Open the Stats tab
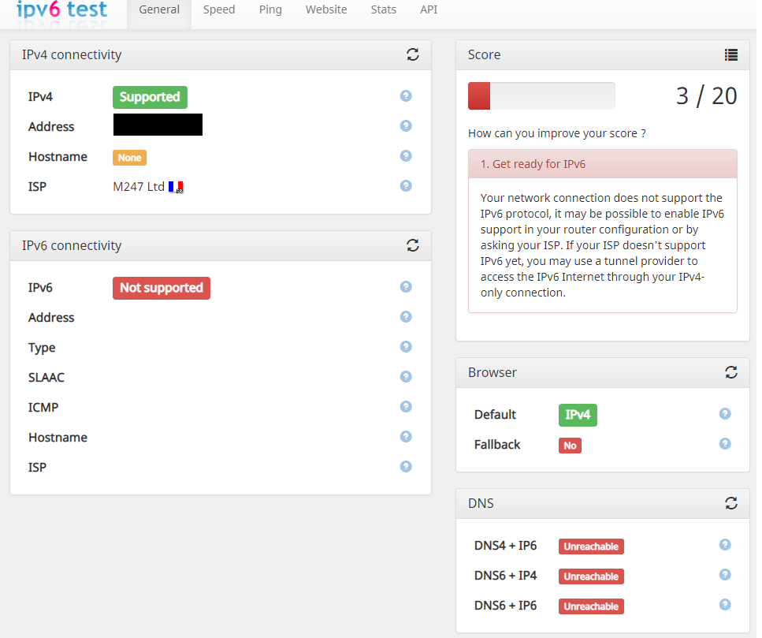This screenshot has width=762, height=638. coord(384,10)
